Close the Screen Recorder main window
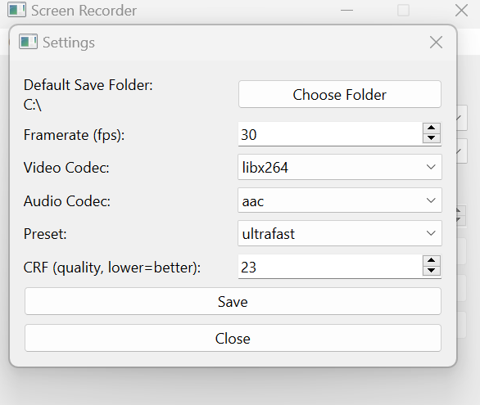 [461, 11]
